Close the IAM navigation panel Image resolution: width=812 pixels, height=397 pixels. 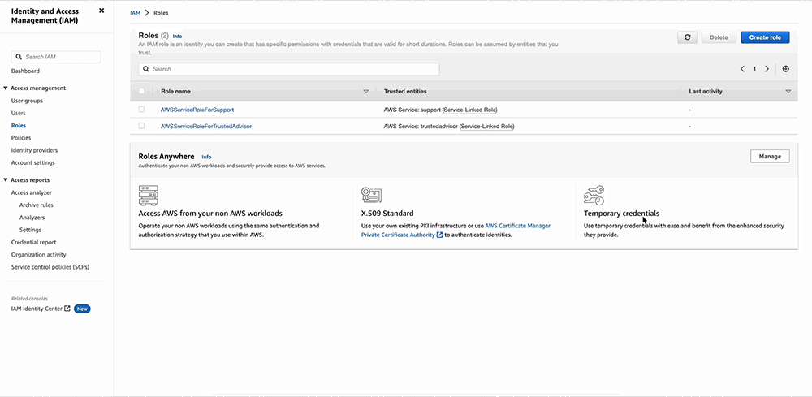click(x=101, y=11)
